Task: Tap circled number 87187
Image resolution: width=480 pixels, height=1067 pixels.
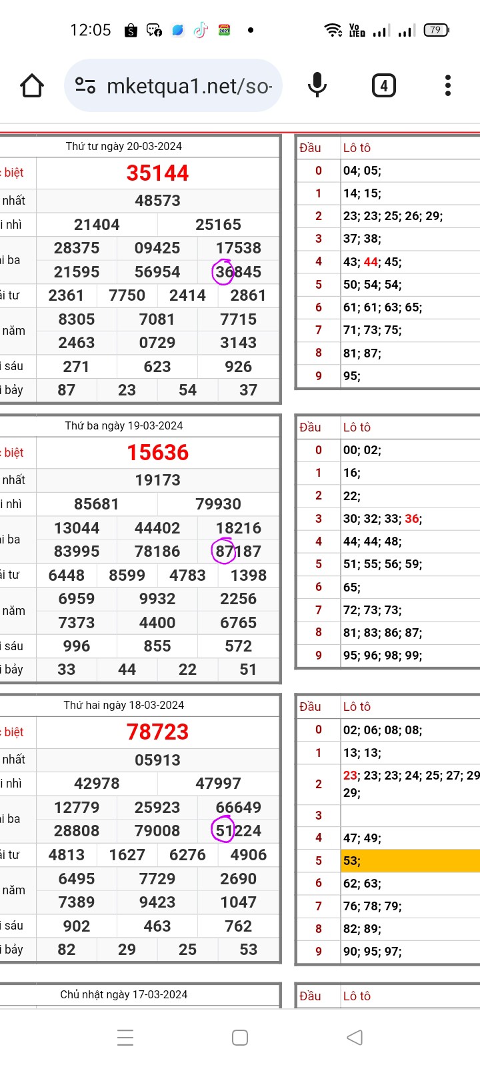Action: click(x=238, y=552)
